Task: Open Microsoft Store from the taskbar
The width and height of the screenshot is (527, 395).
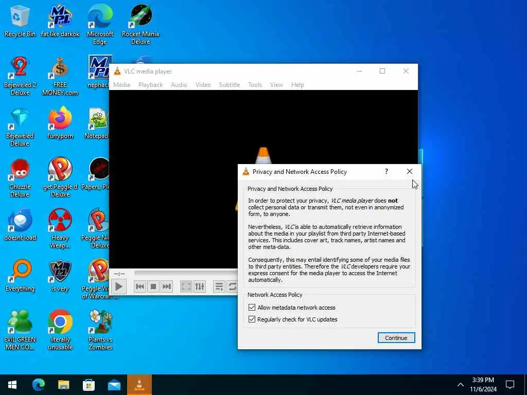Action: (89, 385)
